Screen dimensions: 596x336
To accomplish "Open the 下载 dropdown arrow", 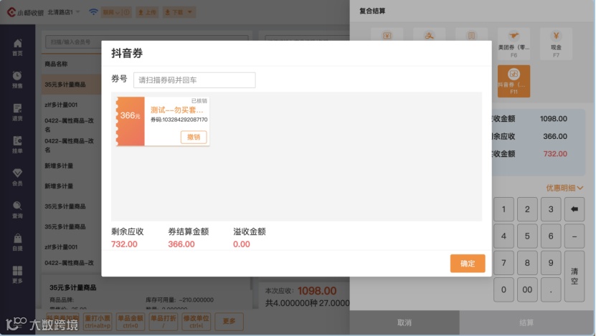I will tap(189, 12).
